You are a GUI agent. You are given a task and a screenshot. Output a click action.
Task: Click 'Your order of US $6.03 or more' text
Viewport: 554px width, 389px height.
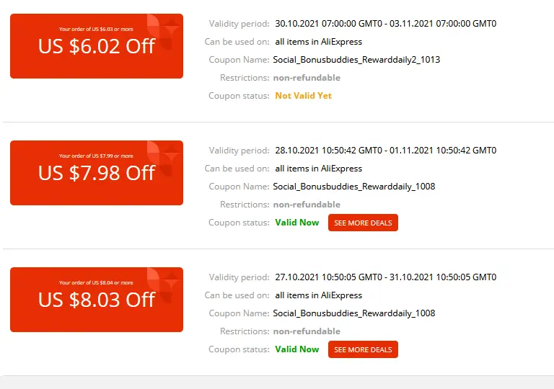[96, 30]
